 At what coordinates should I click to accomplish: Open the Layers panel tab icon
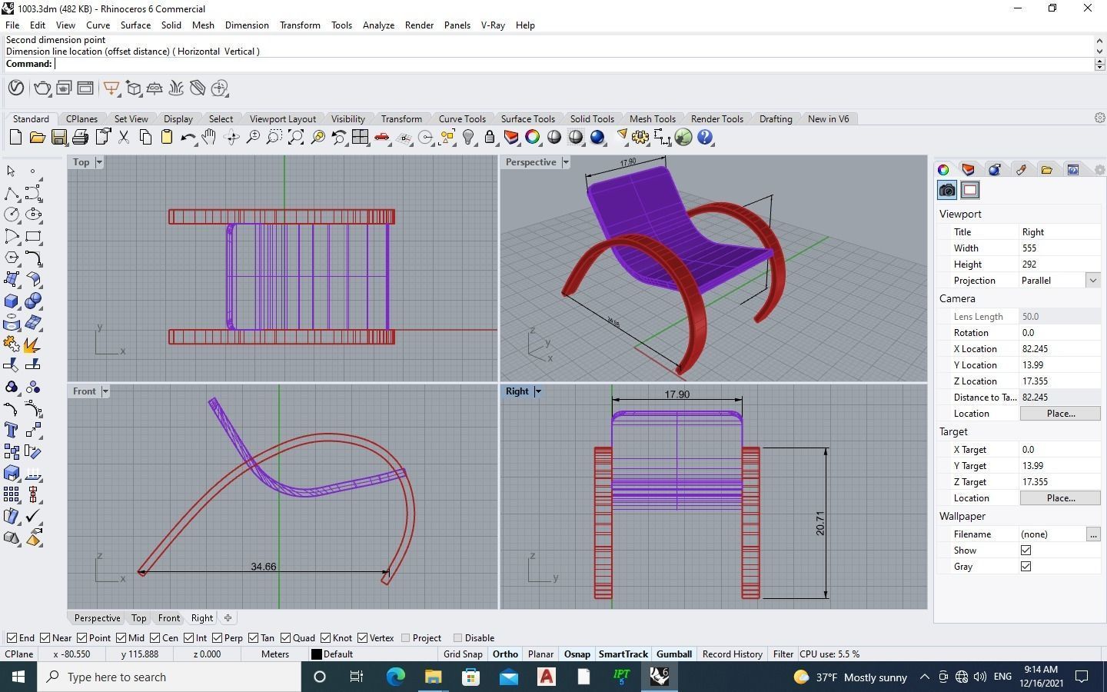[x=969, y=169]
